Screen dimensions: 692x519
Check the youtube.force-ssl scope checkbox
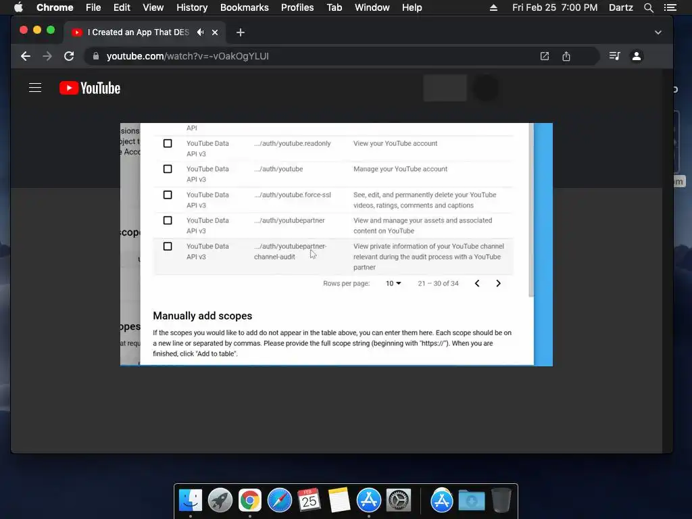[168, 195]
